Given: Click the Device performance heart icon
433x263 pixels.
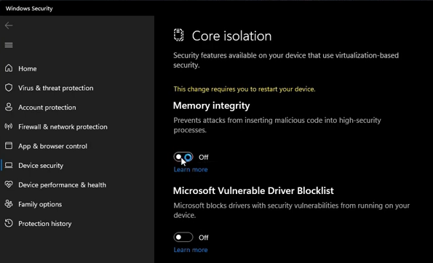Looking at the screenshot, I should [x=9, y=185].
